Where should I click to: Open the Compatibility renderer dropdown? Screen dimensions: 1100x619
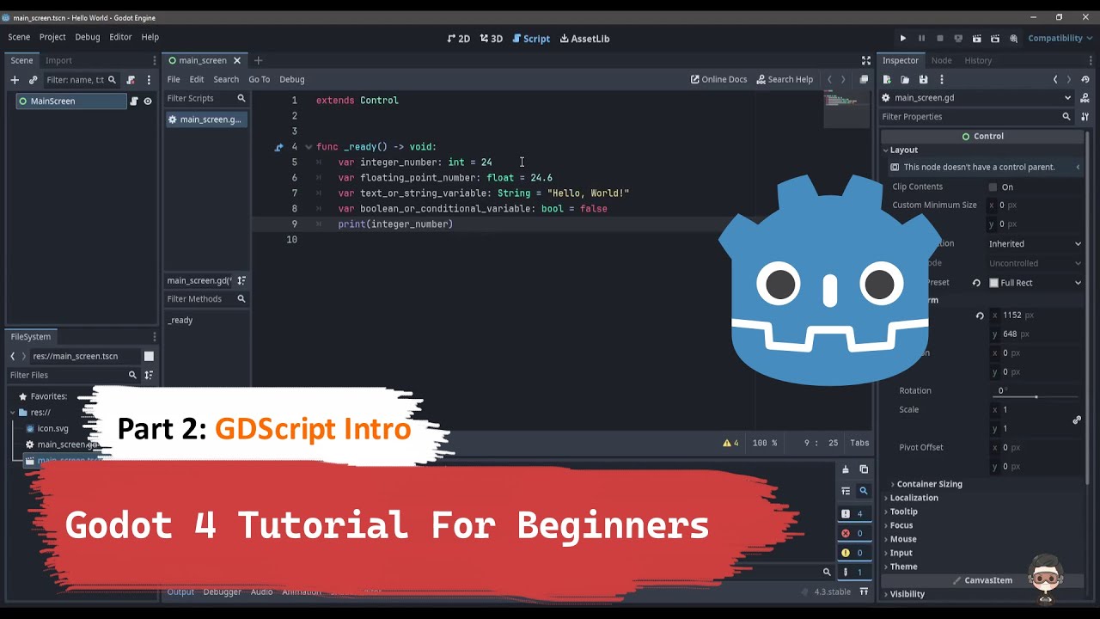click(1060, 38)
